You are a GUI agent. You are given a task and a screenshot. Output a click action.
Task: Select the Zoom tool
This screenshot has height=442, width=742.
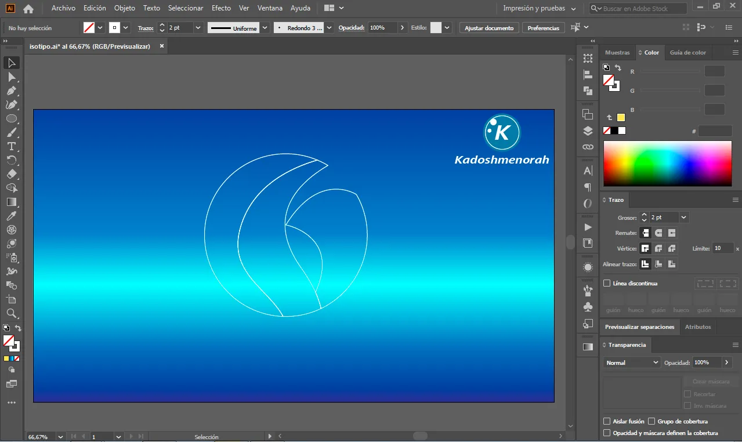11,313
